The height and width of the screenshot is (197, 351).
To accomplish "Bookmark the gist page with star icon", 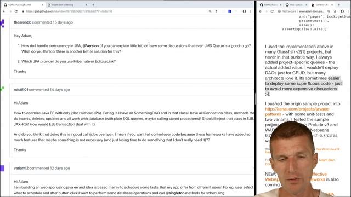I will 216,11.
